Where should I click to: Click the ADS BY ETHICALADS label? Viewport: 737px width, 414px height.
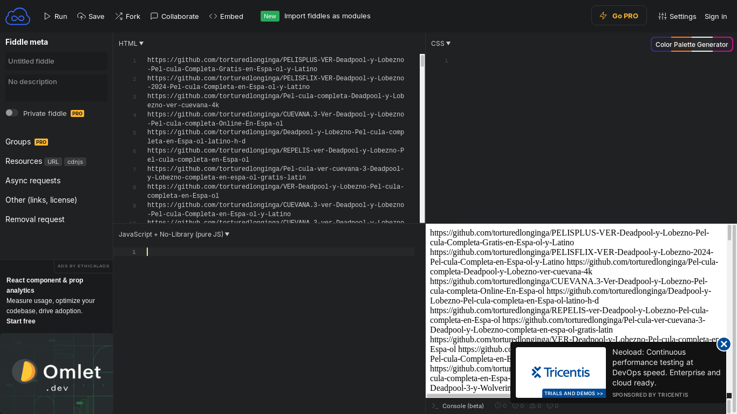point(84,266)
